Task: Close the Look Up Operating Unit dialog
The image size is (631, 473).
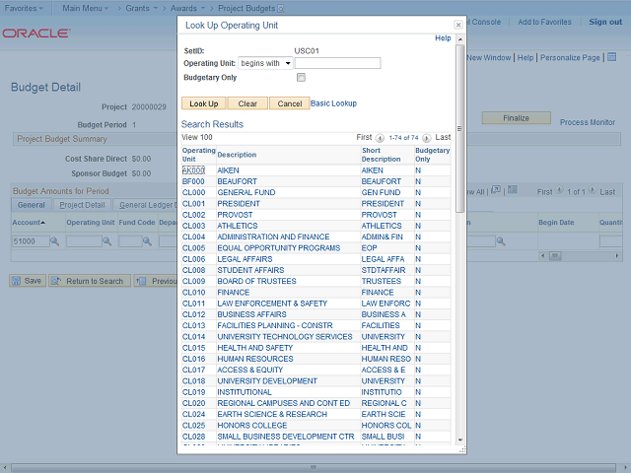Action: (x=457, y=26)
